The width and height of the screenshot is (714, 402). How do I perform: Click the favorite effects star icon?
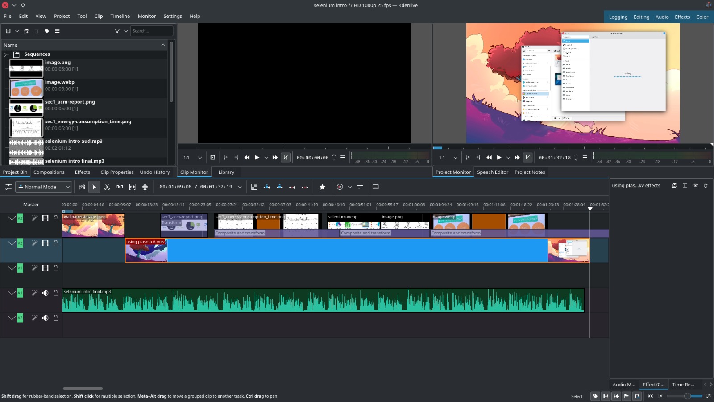[323, 187]
